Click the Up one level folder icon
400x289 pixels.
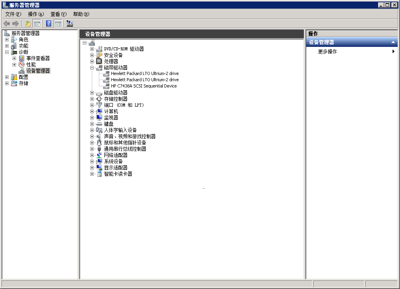tap(28, 24)
